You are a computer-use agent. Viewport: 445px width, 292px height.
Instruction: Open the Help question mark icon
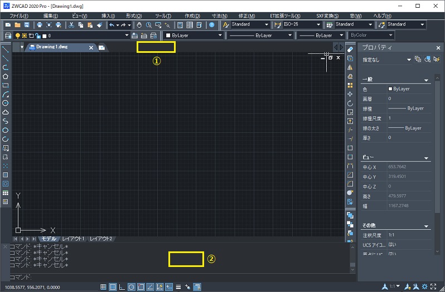[212, 25]
